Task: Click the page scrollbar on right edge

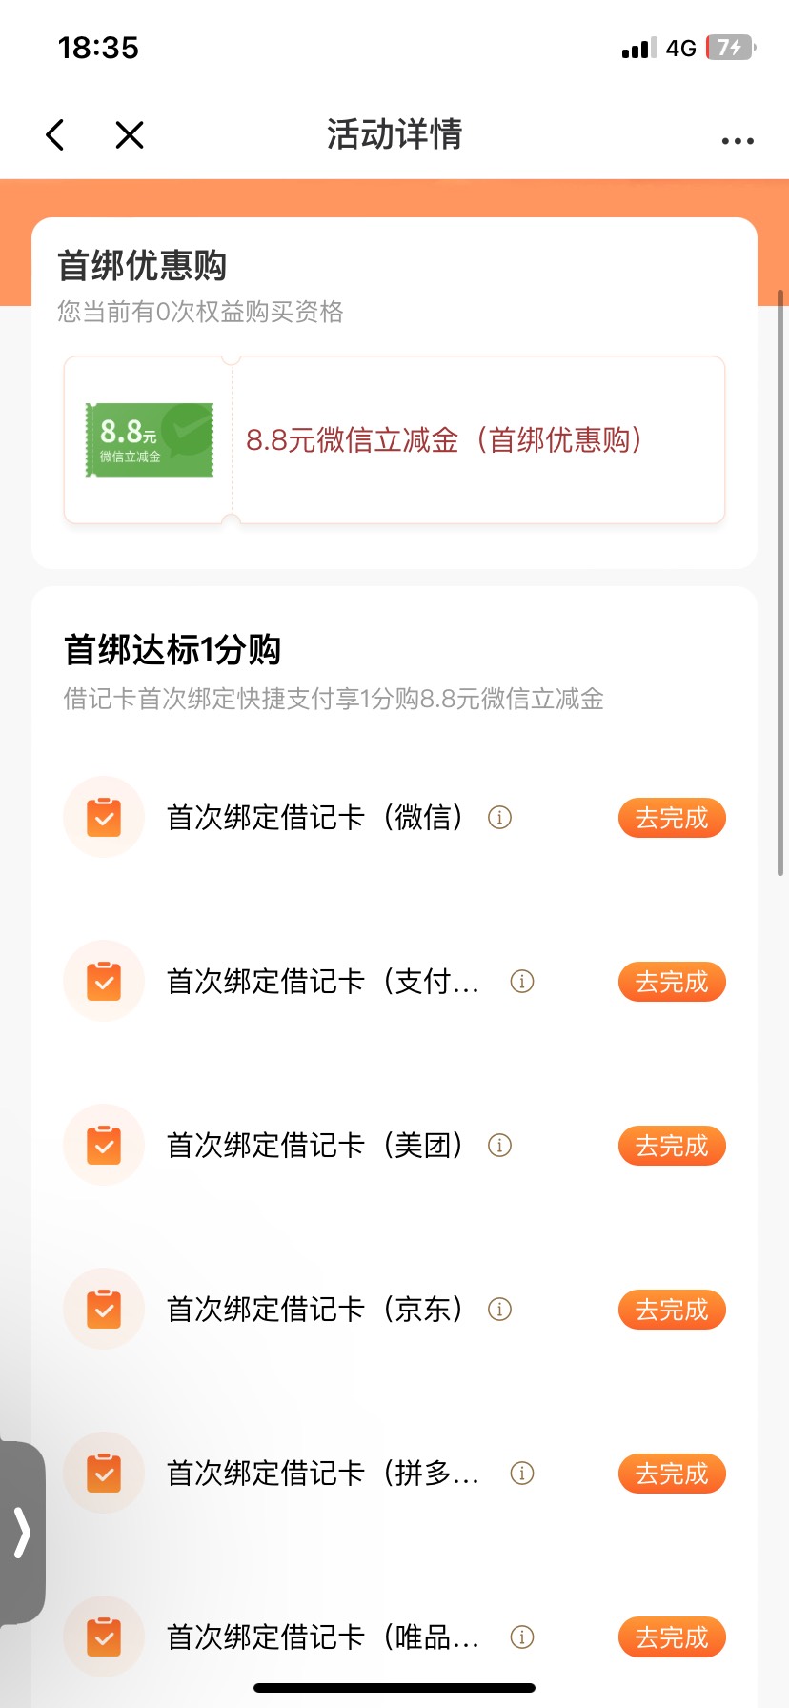Action: (780, 583)
